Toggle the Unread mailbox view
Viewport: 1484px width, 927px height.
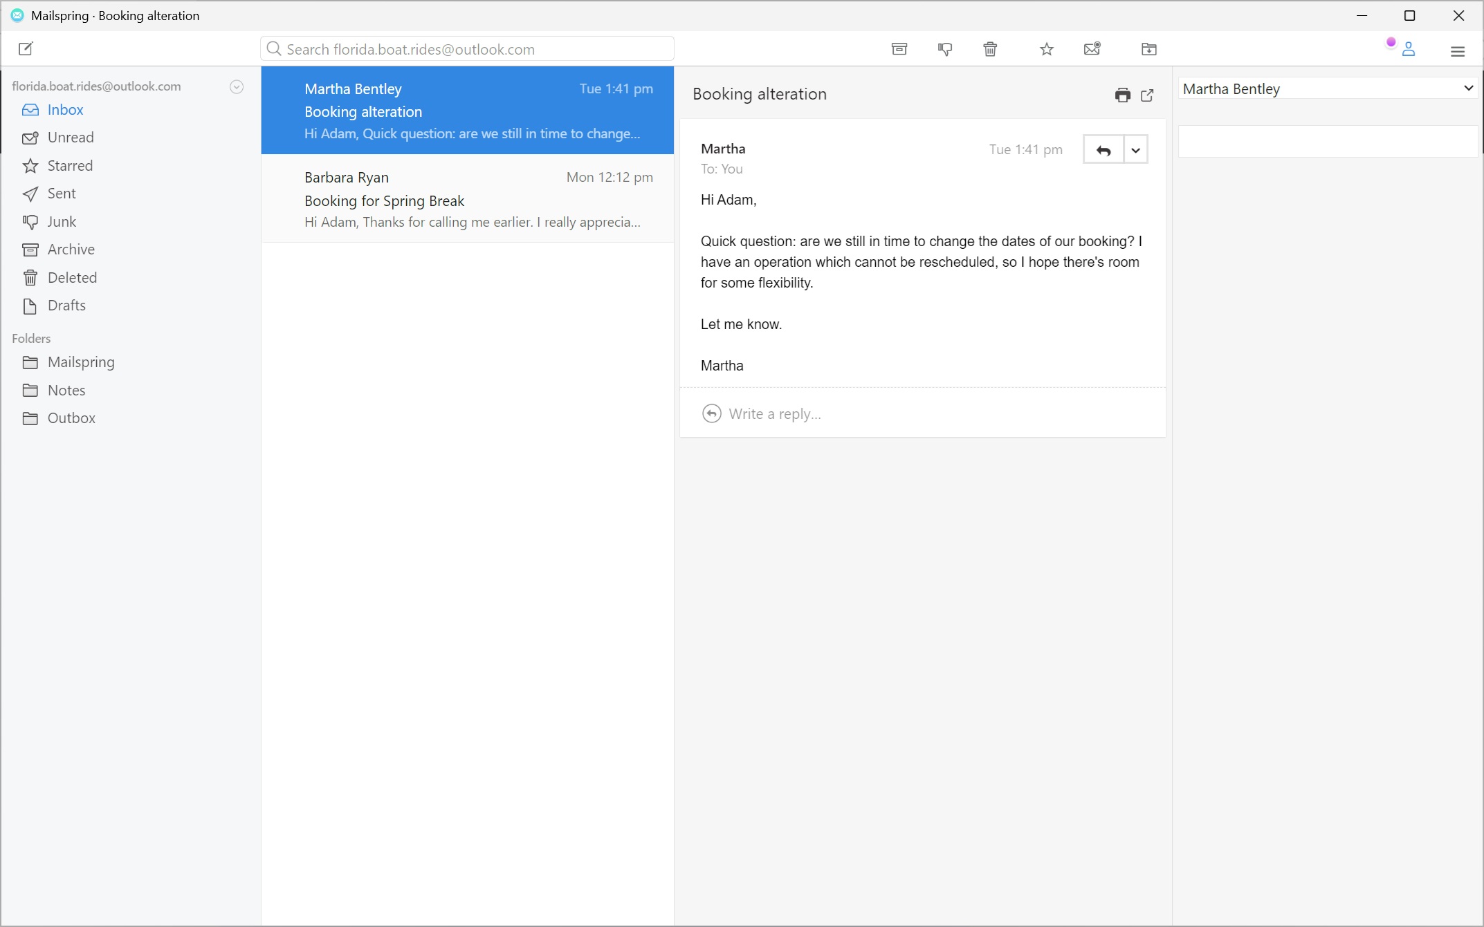pos(70,137)
